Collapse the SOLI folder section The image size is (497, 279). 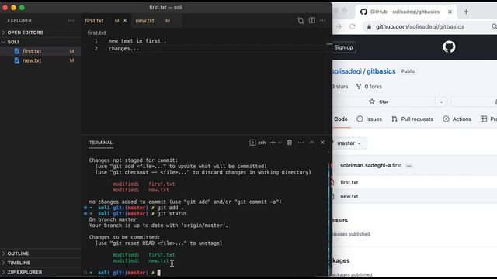(x=40, y=42)
